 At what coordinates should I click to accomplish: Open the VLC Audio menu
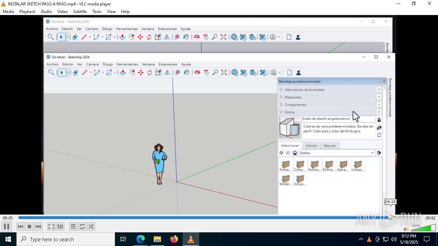pyautogui.click(x=47, y=11)
